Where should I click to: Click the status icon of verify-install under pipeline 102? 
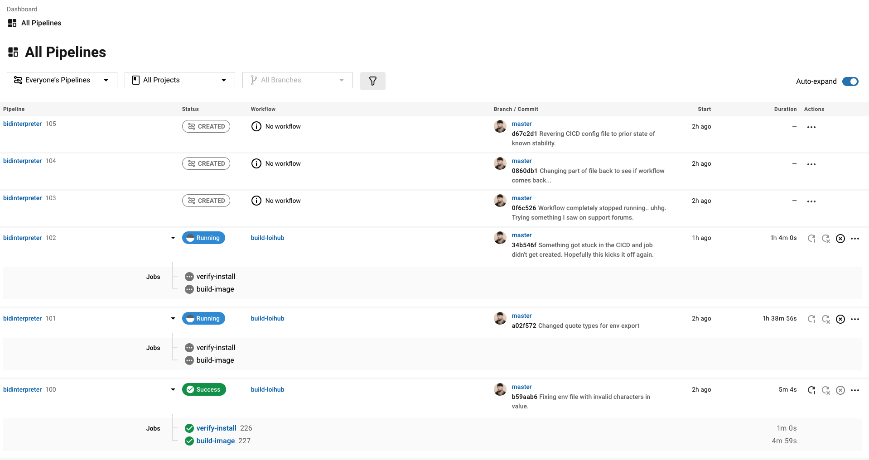point(189,277)
